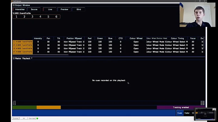Click Focus value 50 for fixture 4
This screenshot has width=218, height=122.
193,52
